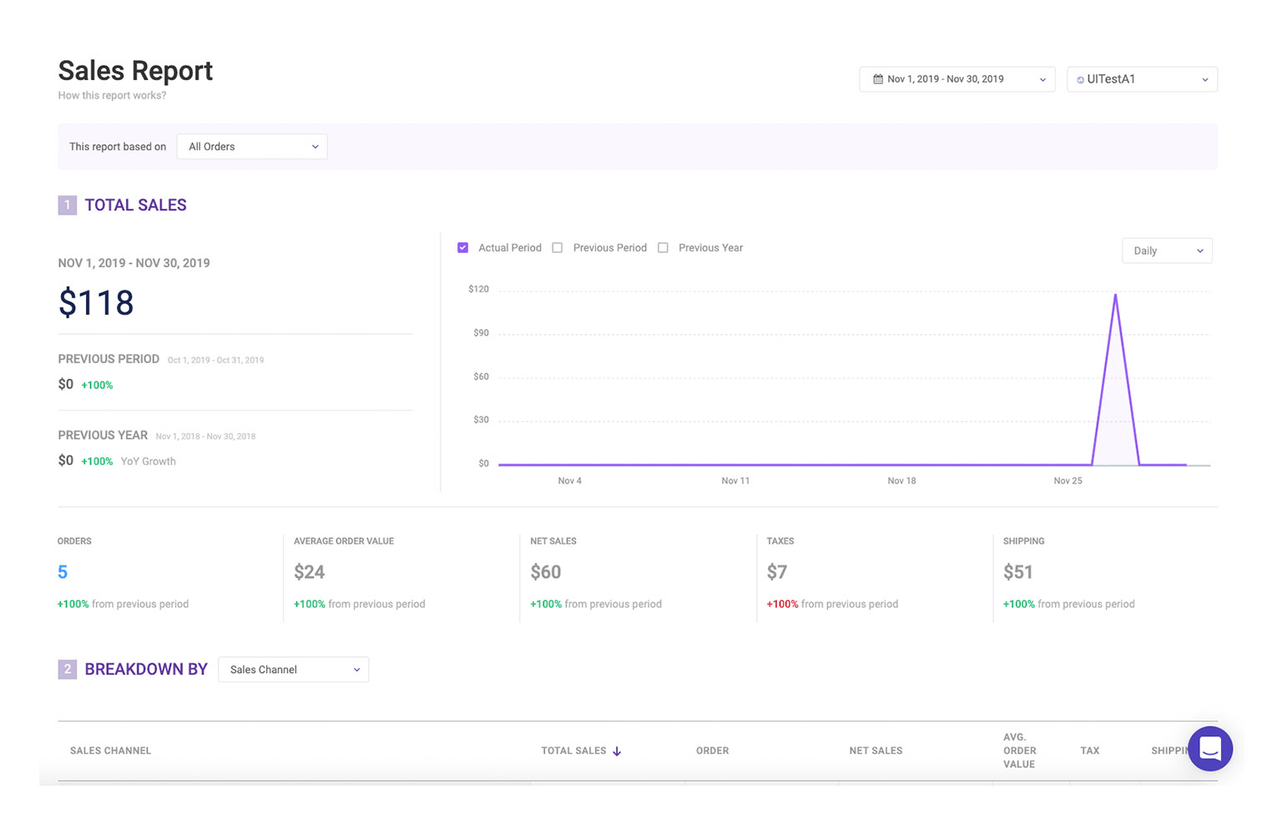The image size is (1282, 835).
Task: Click the $118 total sales figure
Action: (x=96, y=302)
